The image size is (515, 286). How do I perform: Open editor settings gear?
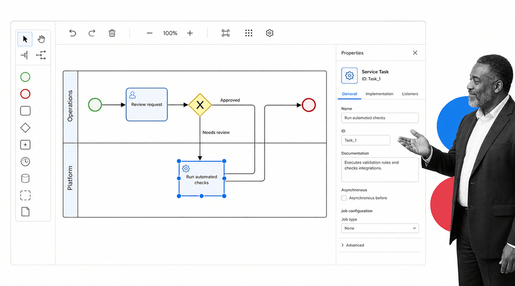[x=270, y=33]
